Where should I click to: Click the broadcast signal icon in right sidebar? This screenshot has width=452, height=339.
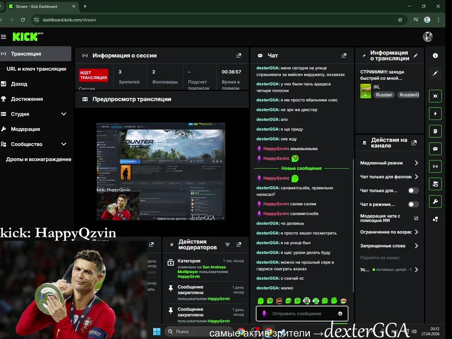tap(435, 166)
